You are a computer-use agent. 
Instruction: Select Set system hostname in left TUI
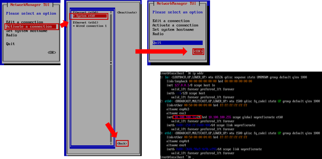point(27,31)
